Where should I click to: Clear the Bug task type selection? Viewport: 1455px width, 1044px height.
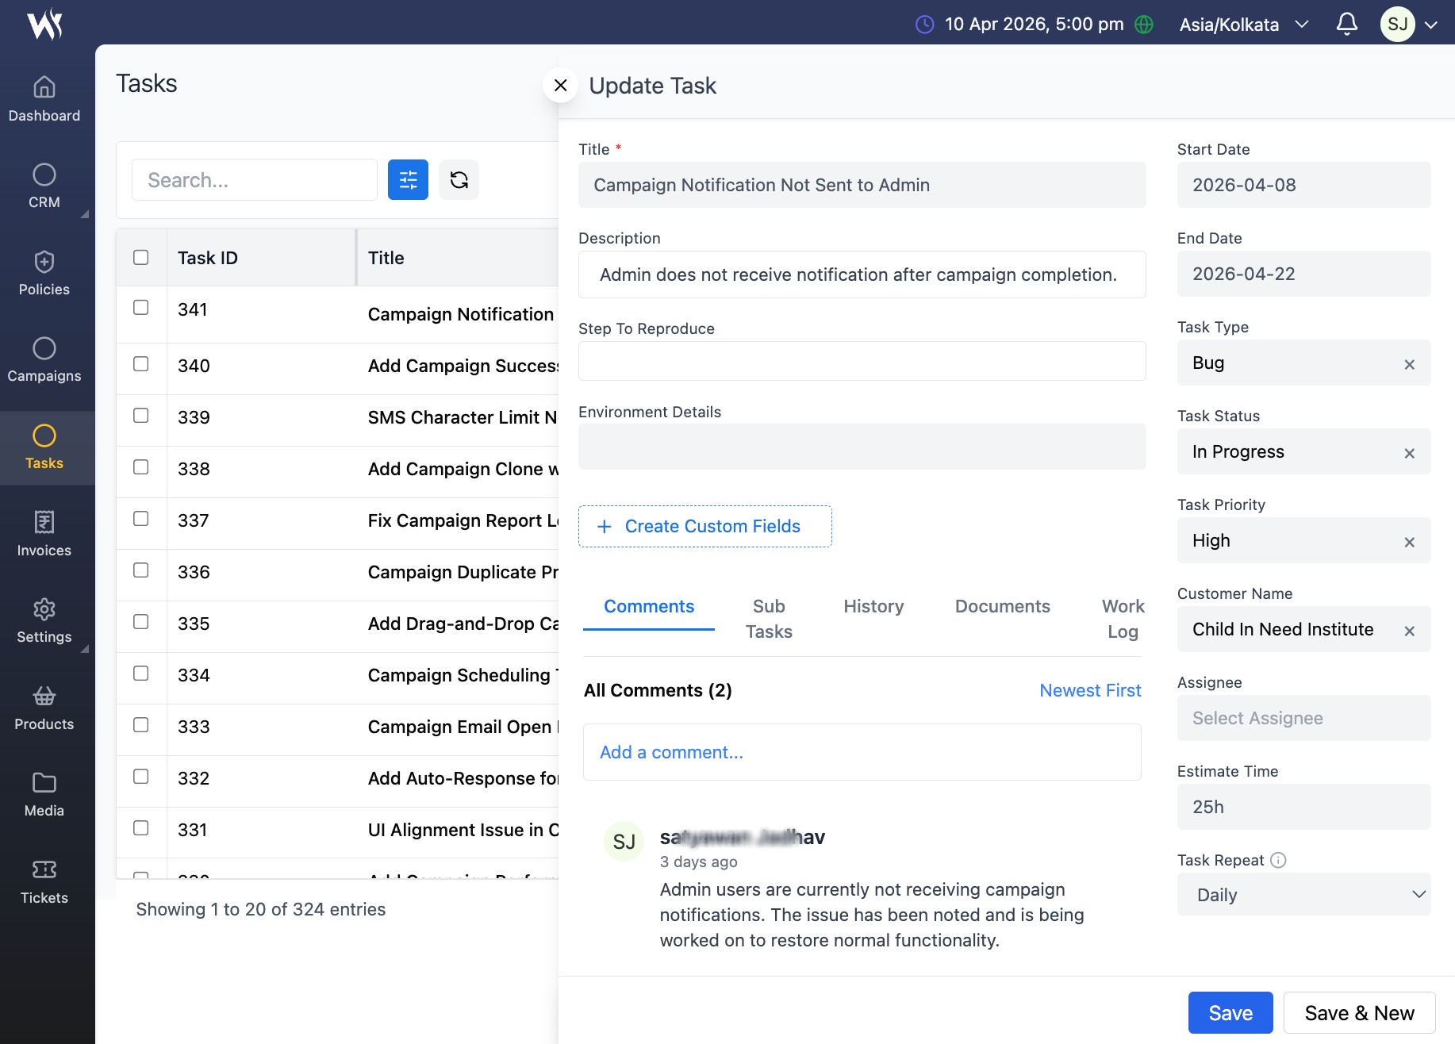(1409, 364)
